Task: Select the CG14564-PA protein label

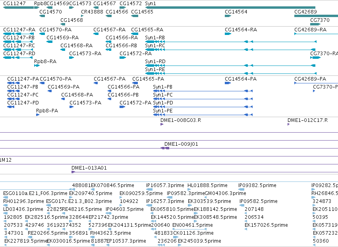Action: pyautogui.click(x=241, y=79)
